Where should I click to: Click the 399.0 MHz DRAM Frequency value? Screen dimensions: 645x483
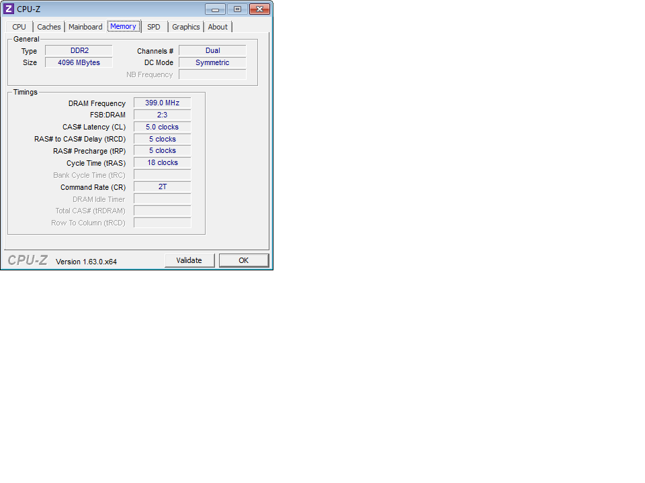163,103
